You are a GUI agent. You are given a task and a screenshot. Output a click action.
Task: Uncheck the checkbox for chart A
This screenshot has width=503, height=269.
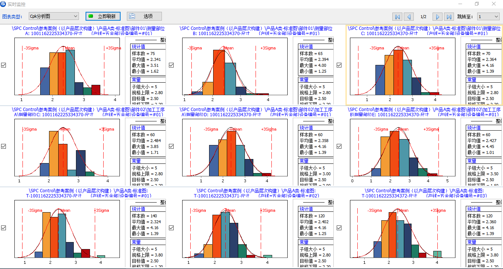[4, 65]
